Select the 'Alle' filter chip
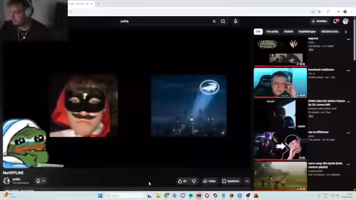 tap(258, 32)
